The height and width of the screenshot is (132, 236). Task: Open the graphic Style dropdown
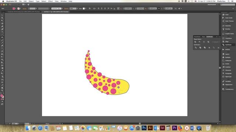point(86,8)
